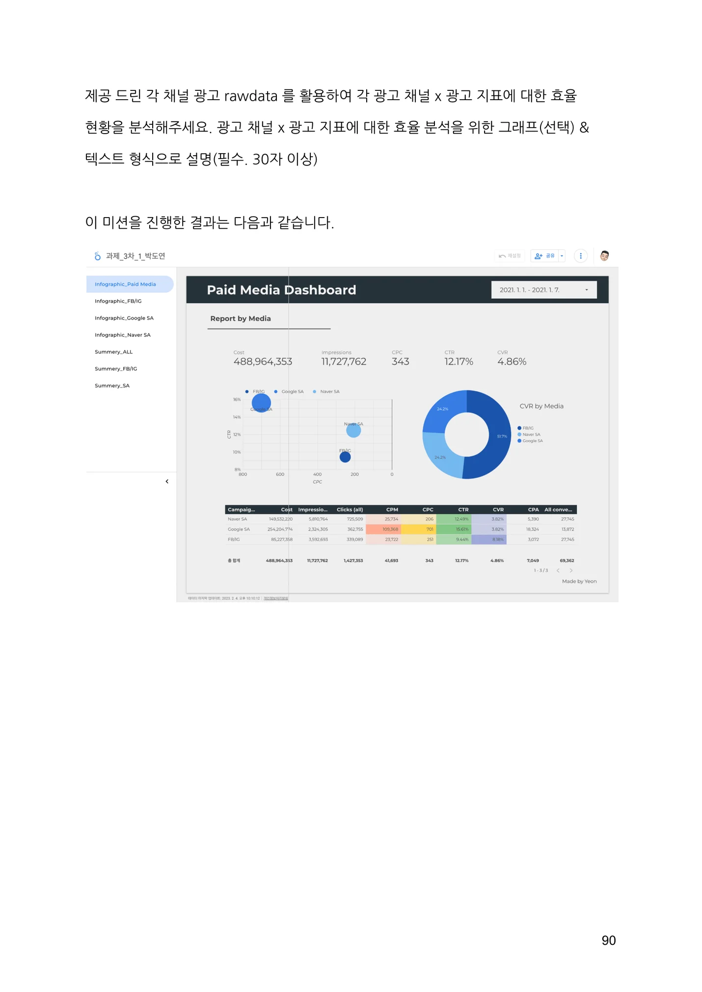Click the report title 과제_3차_1_박도연
The width and height of the screenshot is (702, 992).
[x=135, y=256]
